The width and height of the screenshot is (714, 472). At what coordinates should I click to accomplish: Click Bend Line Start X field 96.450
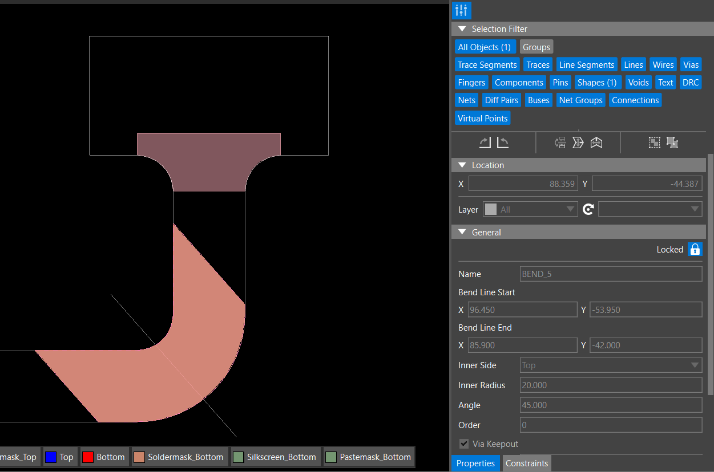[523, 310]
